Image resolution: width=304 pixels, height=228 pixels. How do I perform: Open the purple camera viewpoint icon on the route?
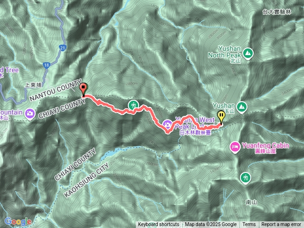167,125
